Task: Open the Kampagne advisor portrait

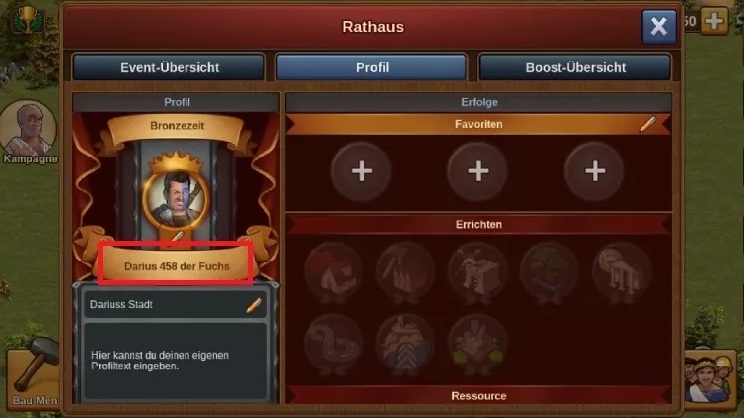Action: click(x=29, y=129)
